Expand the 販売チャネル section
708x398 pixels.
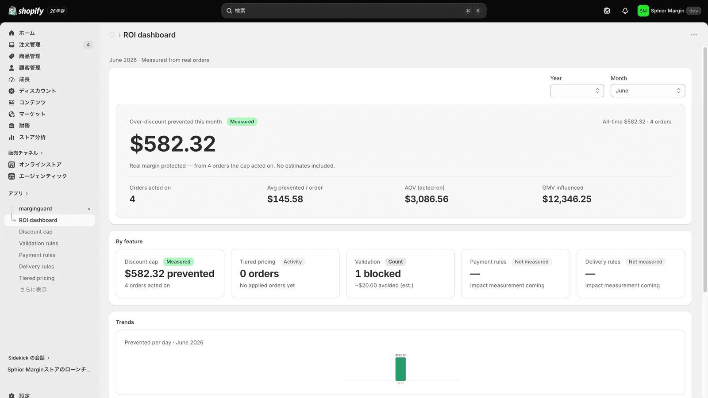pos(26,153)
